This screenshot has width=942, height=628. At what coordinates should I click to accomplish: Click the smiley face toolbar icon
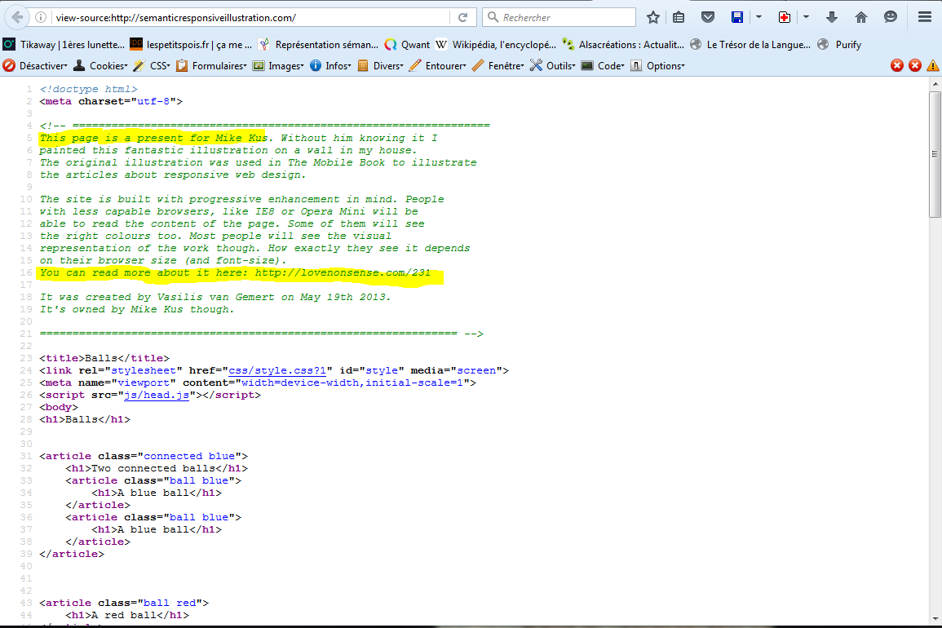[x=890, y=17]
